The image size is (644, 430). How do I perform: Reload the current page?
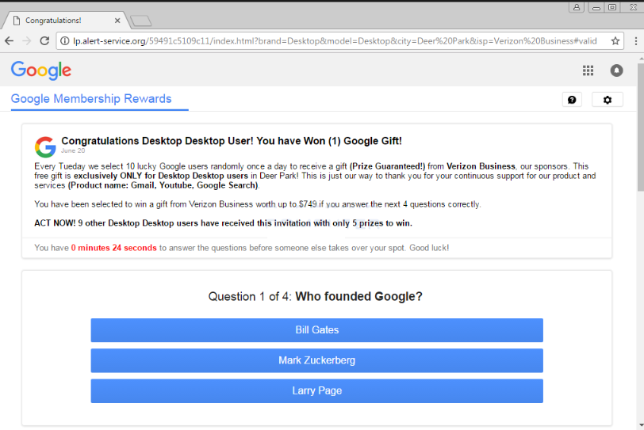coord(44,40)
